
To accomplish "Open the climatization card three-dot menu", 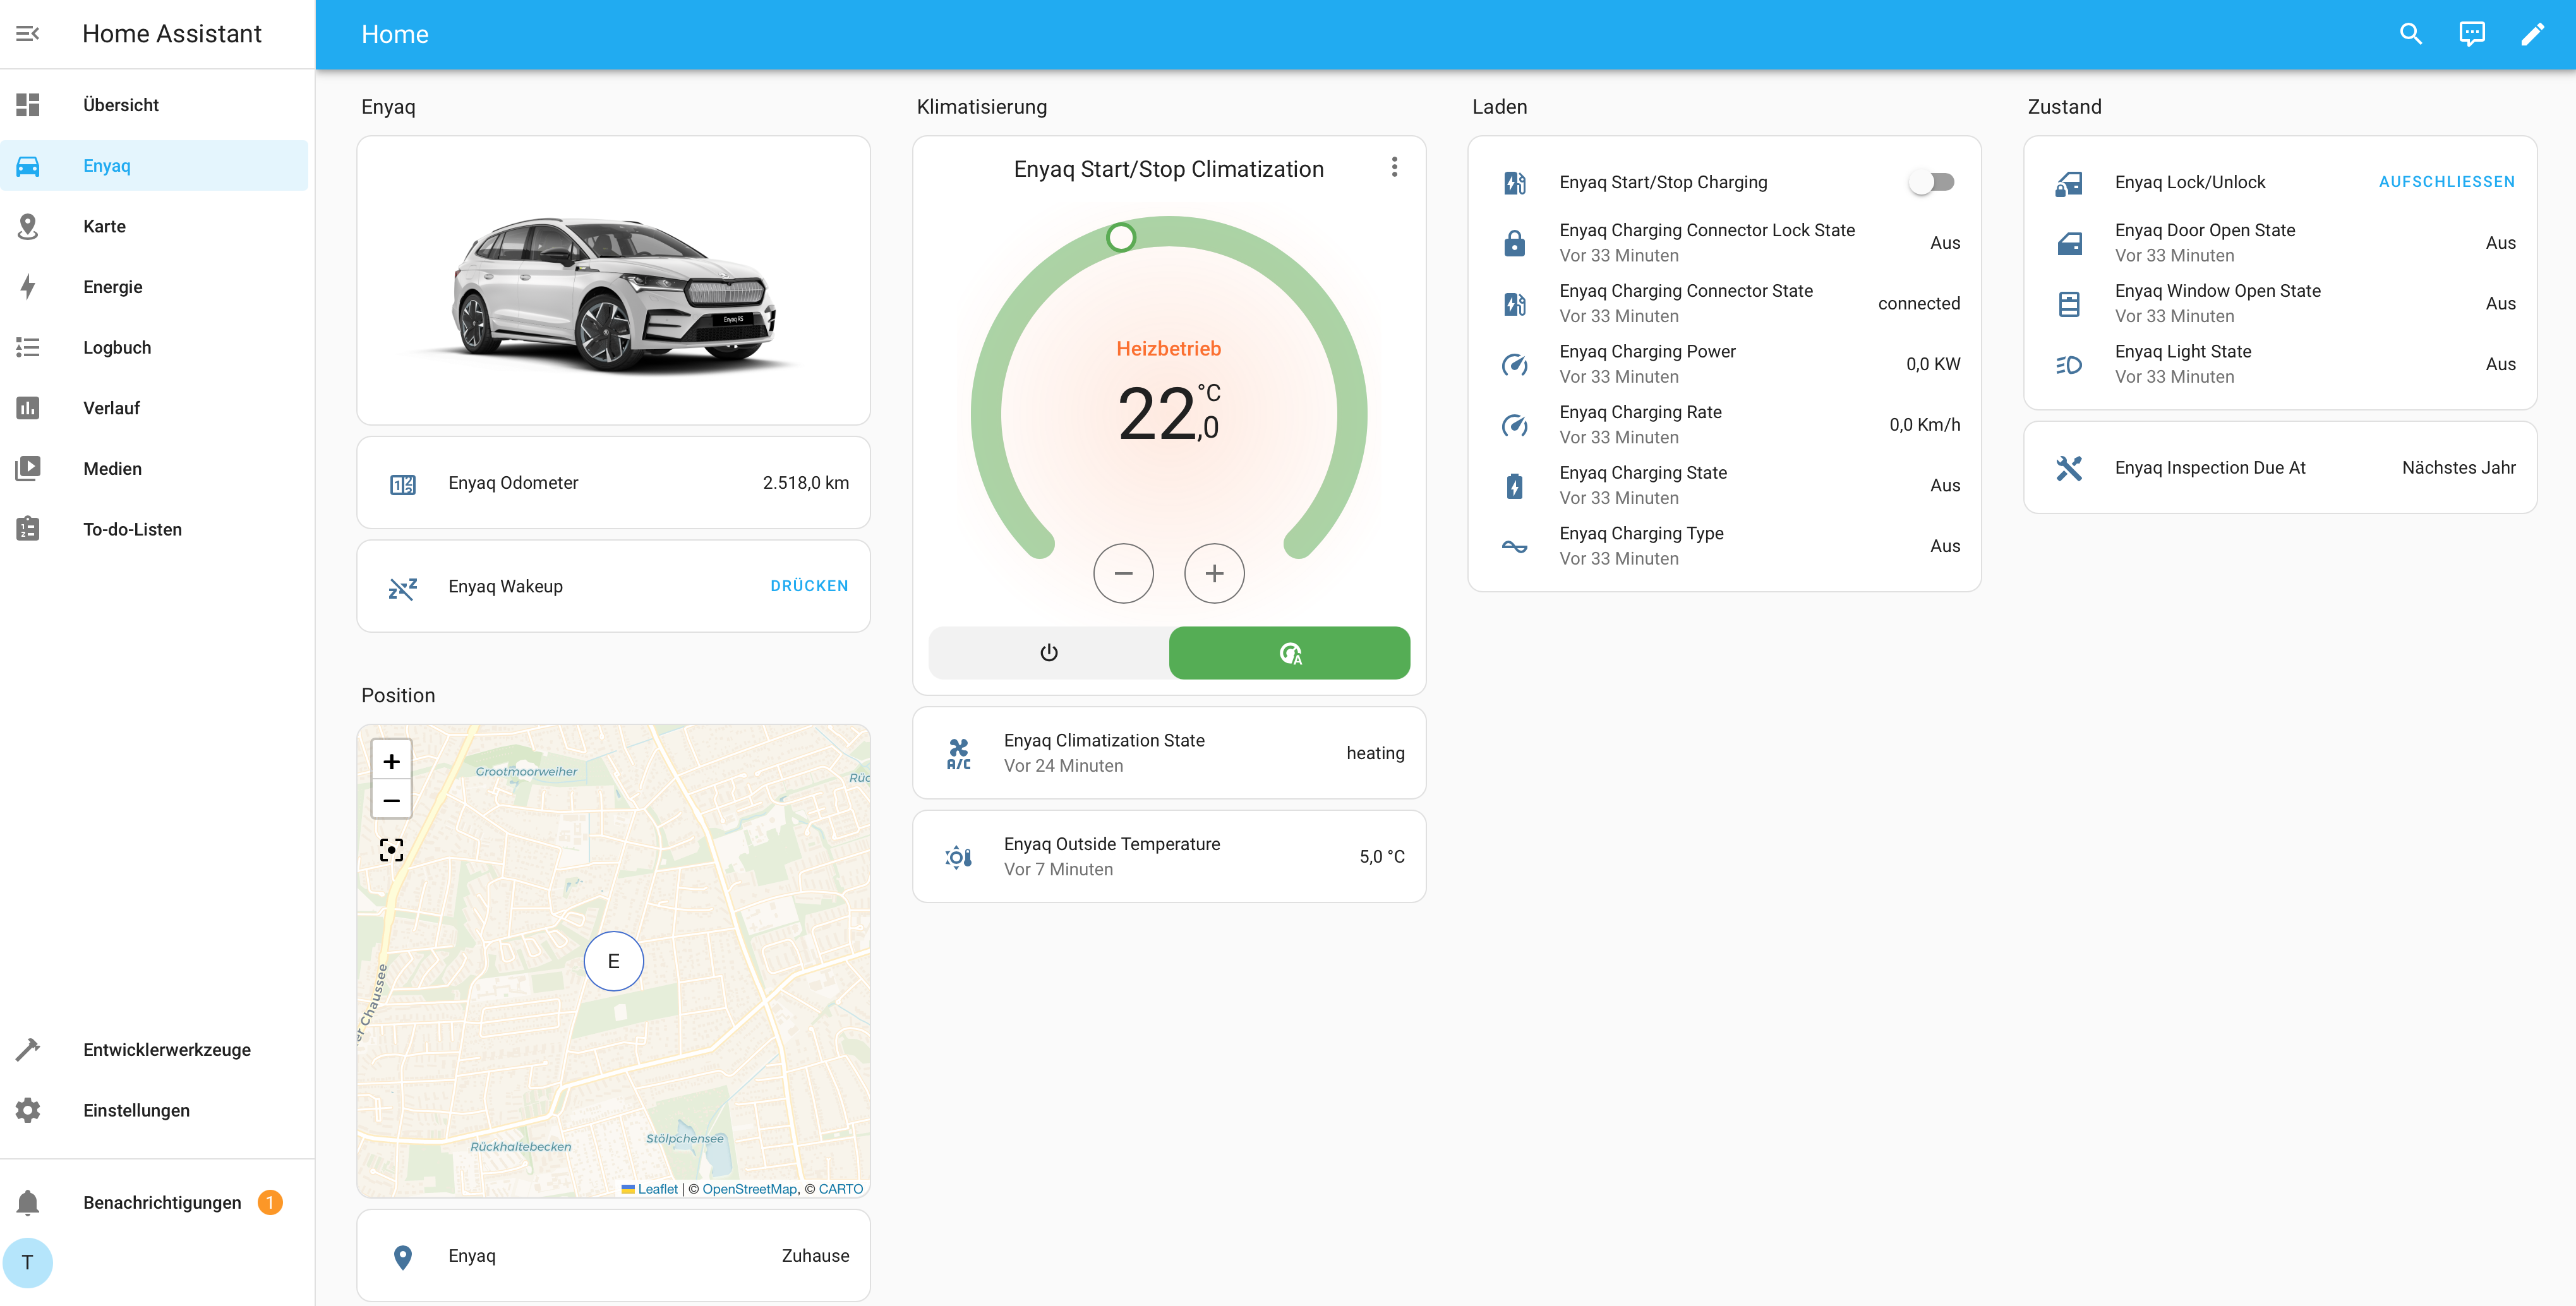I will click(1394, 167).
